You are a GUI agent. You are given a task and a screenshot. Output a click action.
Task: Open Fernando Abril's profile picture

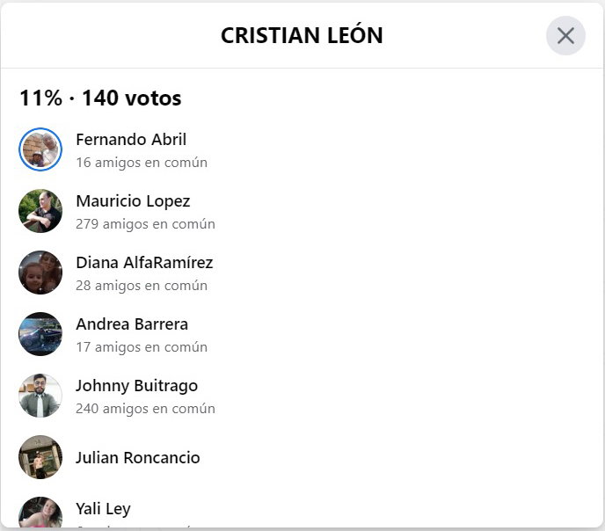[x=40, y=149]
